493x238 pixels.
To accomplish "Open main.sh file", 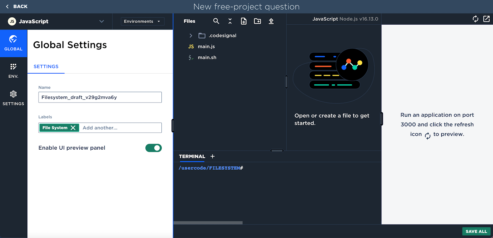I will click(x=207, y=58).
